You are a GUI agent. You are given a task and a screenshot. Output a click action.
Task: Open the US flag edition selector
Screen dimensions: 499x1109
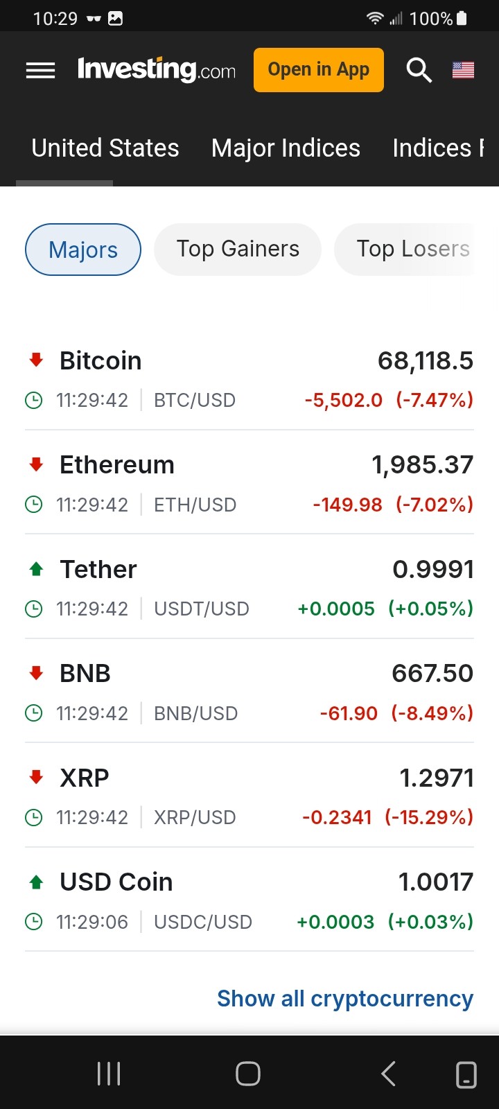tap(463, 70)
